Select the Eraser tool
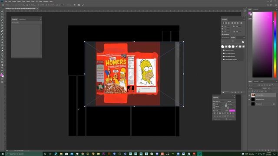The image size is (278, 156). (x=2, y=42)
